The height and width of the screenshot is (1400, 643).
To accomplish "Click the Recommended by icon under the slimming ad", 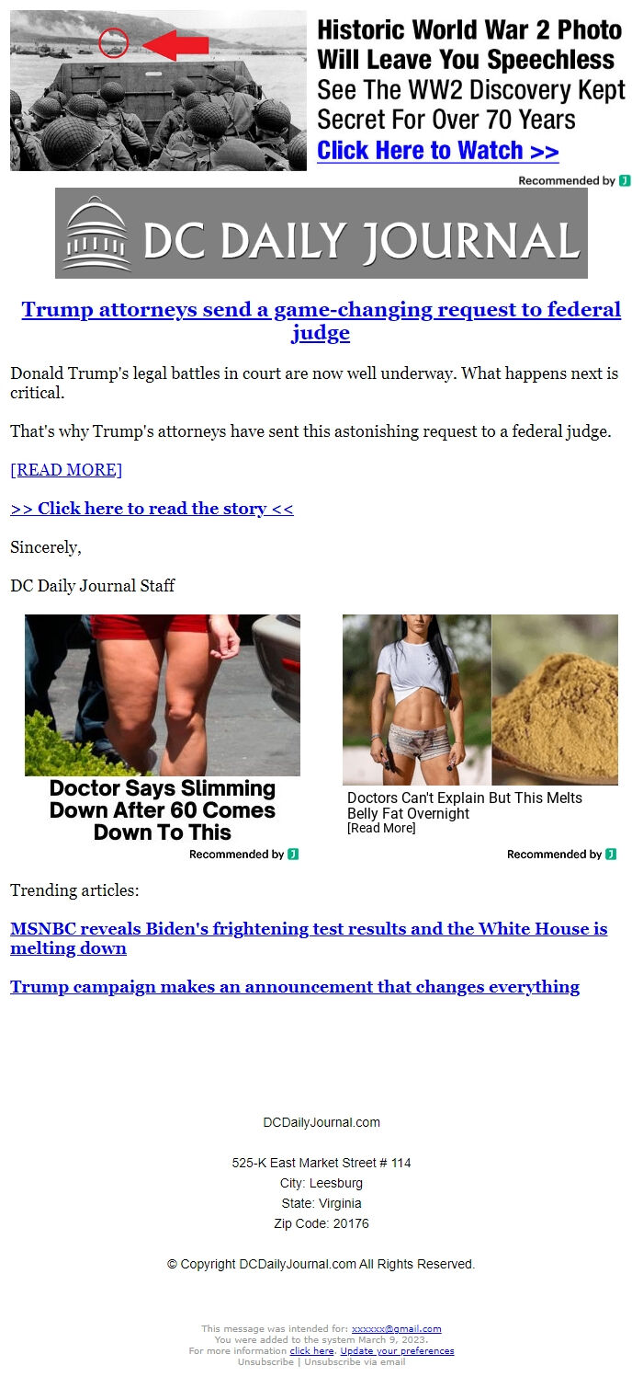I will coord(293,855).
